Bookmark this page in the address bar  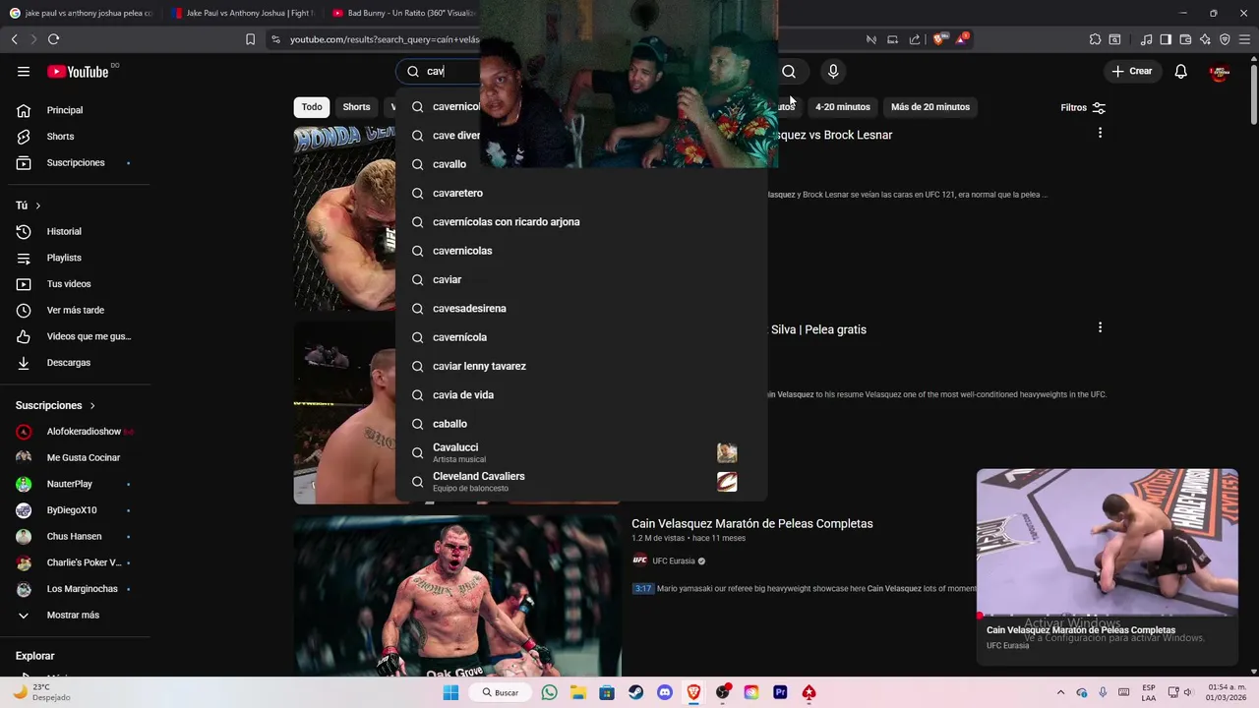coord(250,39)
